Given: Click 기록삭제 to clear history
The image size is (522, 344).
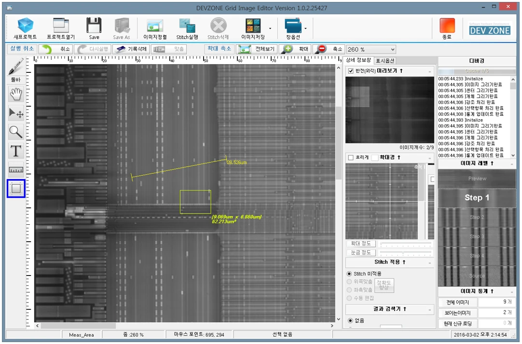Looking at the screenshot, I should pyautogui.click(x=130, y=49).
